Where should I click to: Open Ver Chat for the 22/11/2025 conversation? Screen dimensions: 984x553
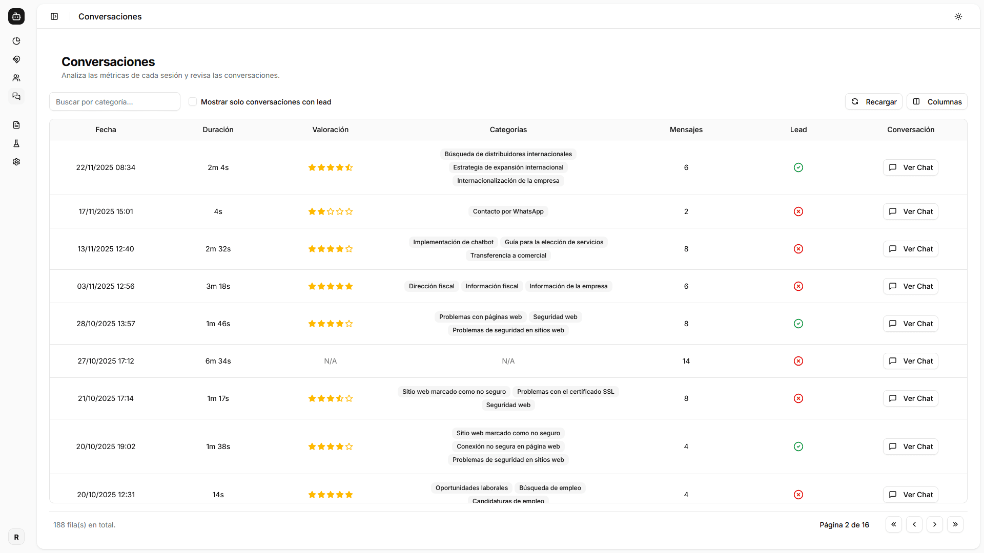(911, 167)
